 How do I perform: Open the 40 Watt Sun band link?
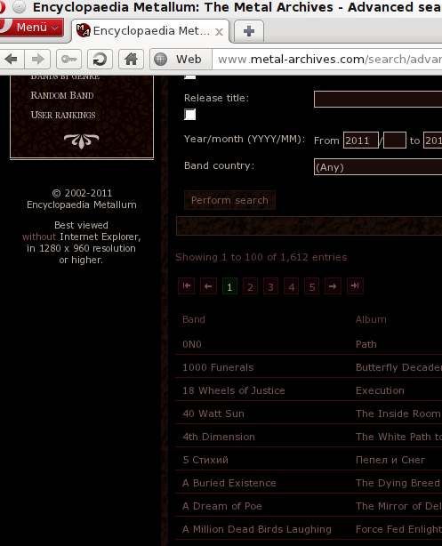tap(213, 414)
